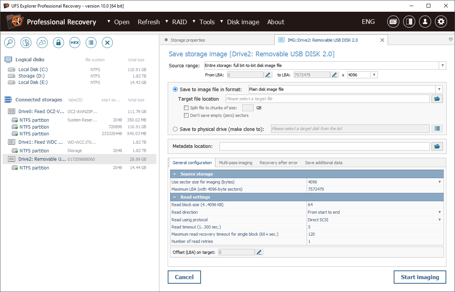The height and width of the screenshot is (292, 455).
Task: Click Refresh in the main menu
Action: coord(149,22)
